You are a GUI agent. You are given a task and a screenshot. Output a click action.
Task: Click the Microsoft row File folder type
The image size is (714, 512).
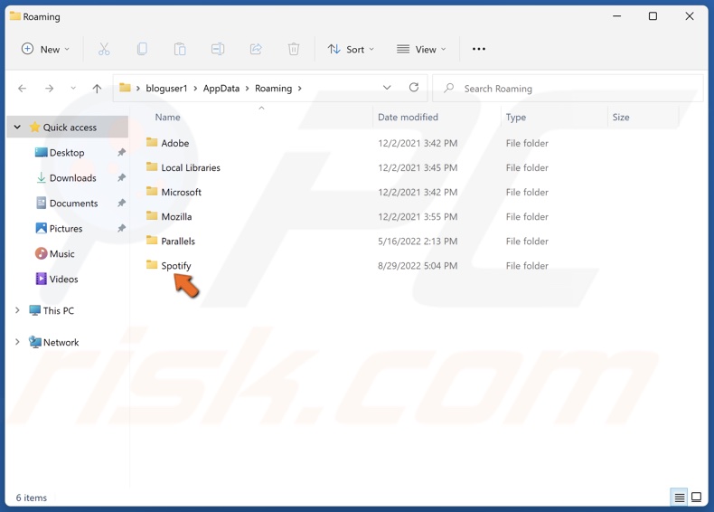(x=527, y=192)
